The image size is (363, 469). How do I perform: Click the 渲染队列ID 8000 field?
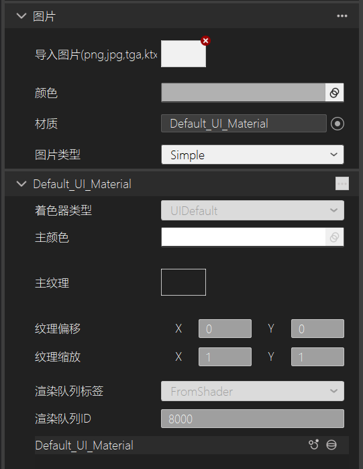(252, 419)
